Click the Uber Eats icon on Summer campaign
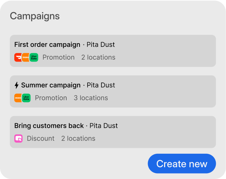The height and width of the screenshot is (179, 226). 26,98
